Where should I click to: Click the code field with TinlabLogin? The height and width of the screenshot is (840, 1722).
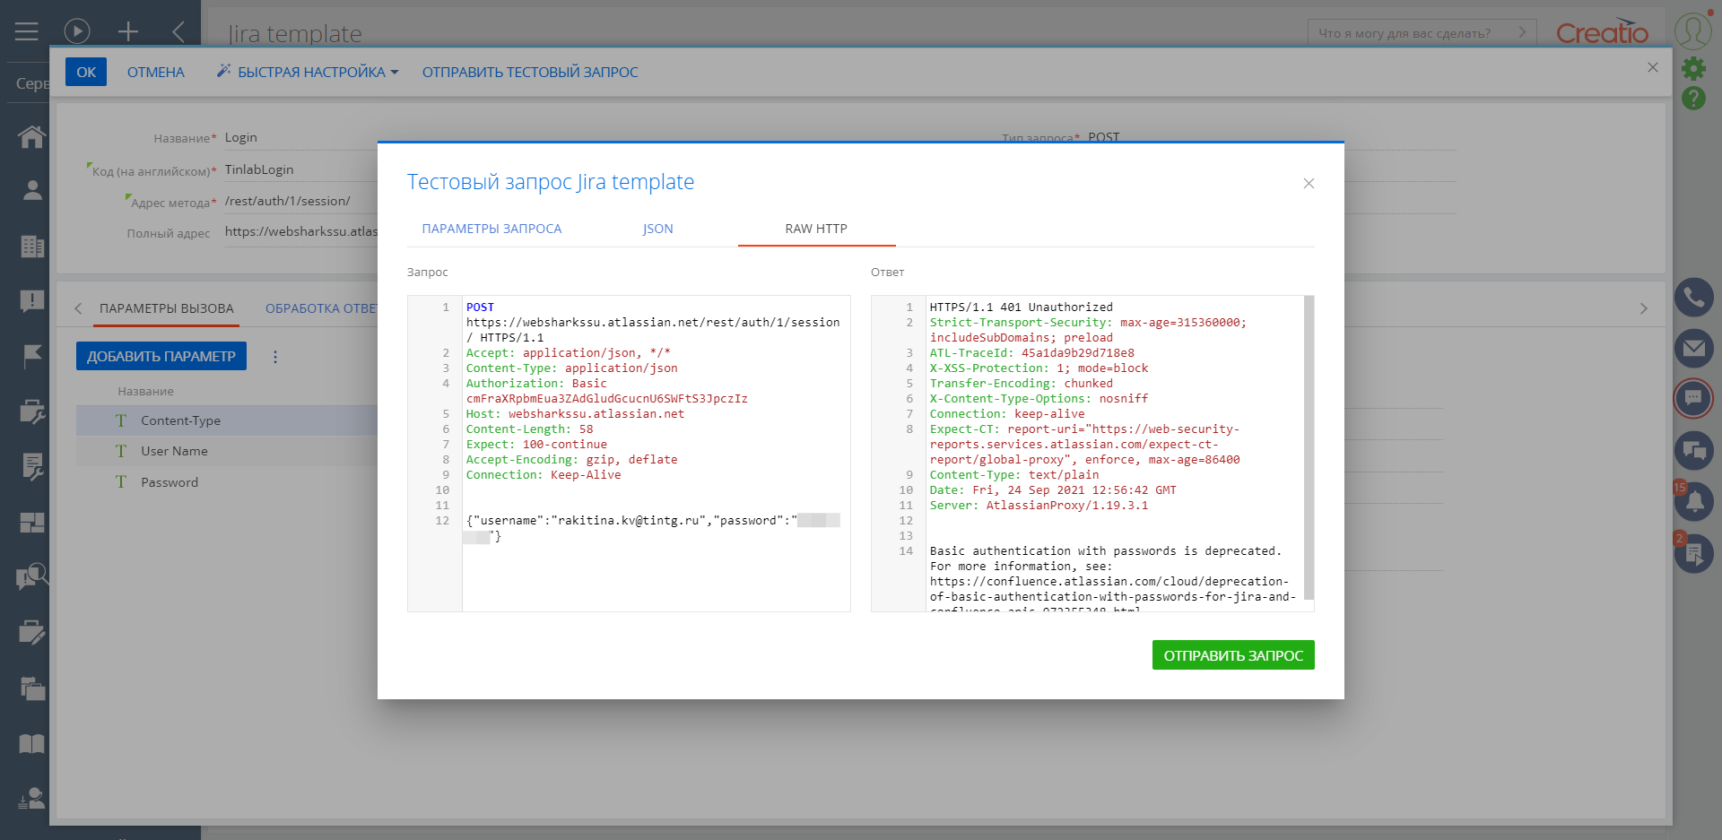click(x=300, y=169)
